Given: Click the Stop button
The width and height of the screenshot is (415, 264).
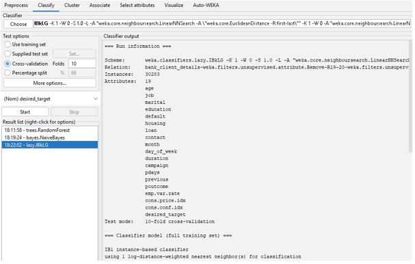Looking at the screenshot, I should coord(74,112).
